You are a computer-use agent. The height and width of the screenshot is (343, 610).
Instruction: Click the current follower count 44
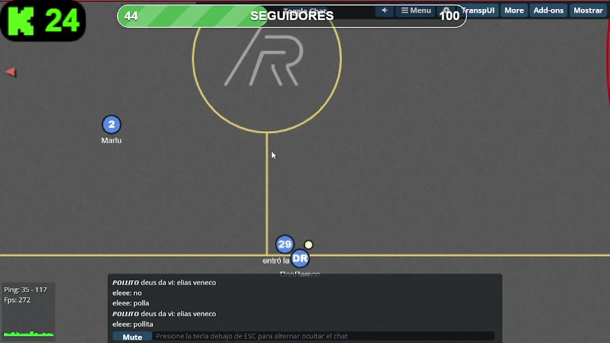[x=131, y=16]
